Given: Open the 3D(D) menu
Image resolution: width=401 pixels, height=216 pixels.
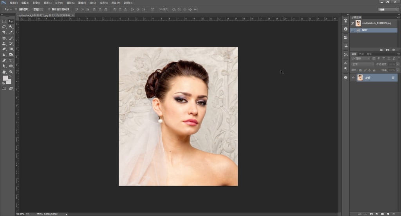Looking at the screenshot, I should pos(92,3).
